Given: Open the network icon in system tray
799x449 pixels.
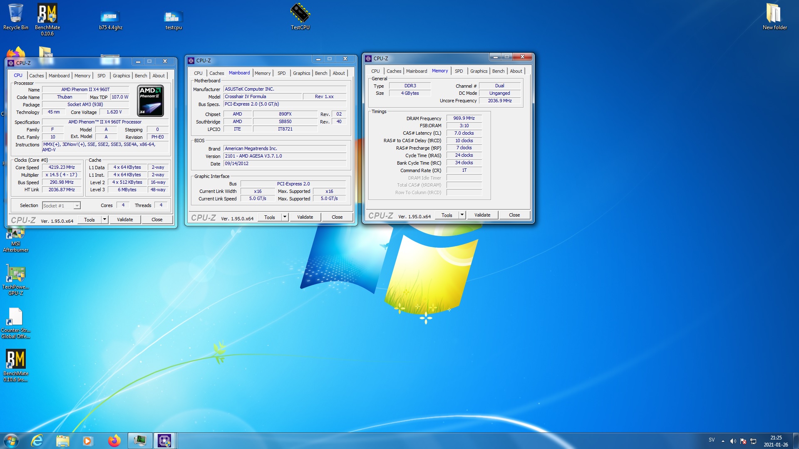Looking at the screenshot, I should pos(753,441).
